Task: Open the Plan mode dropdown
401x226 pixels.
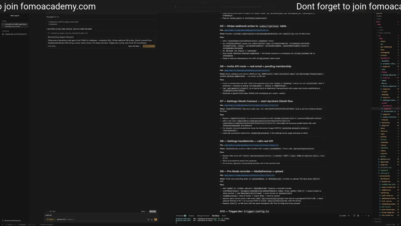Action: (51, 219)
